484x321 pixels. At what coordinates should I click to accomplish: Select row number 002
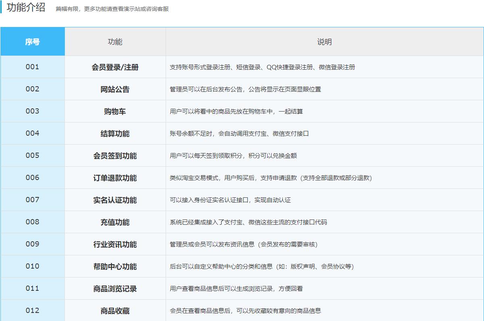[33, 89]
